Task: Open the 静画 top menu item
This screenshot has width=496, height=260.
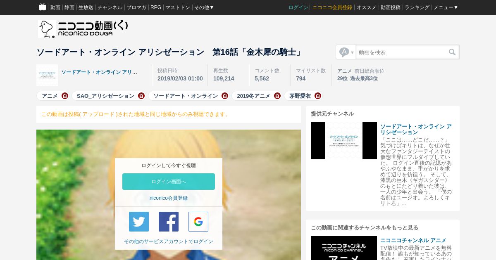Action: point(69,7)
